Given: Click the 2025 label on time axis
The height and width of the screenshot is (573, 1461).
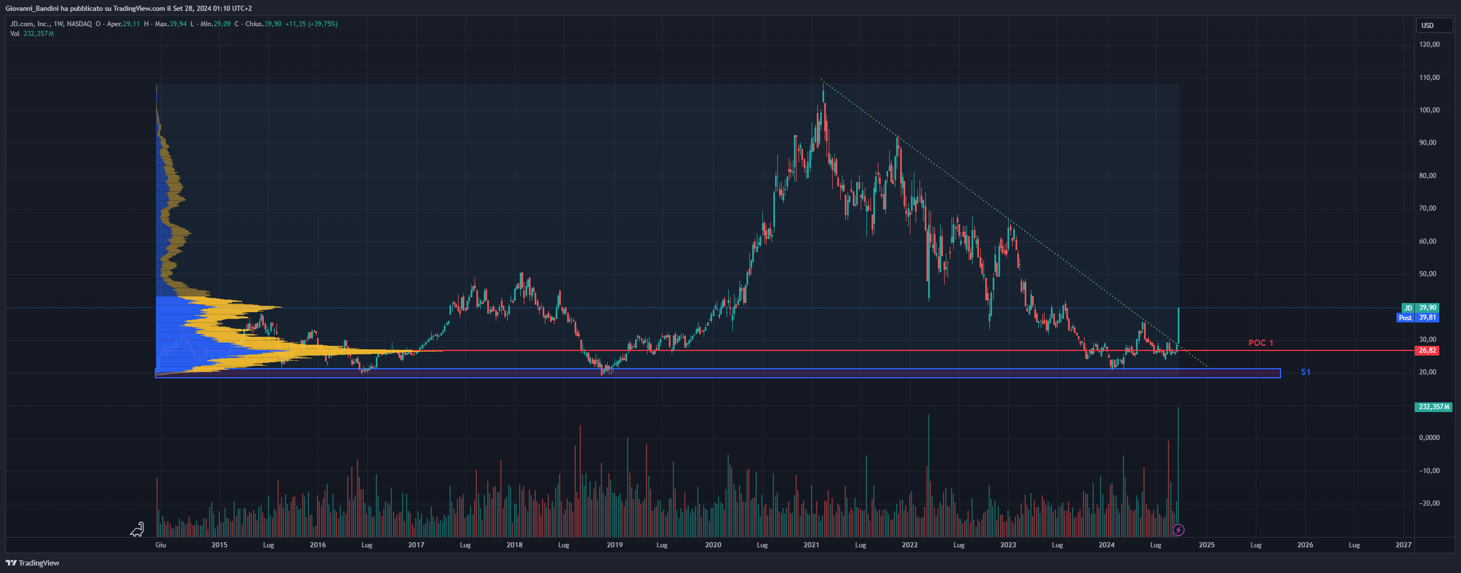Looking at the screenshot, I should (1206, 544).
